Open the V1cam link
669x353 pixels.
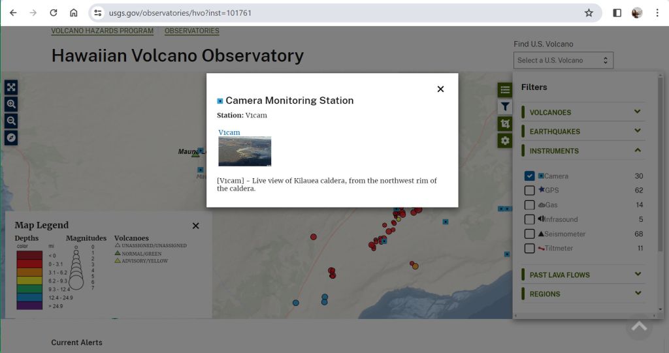[x=229, y=132]
